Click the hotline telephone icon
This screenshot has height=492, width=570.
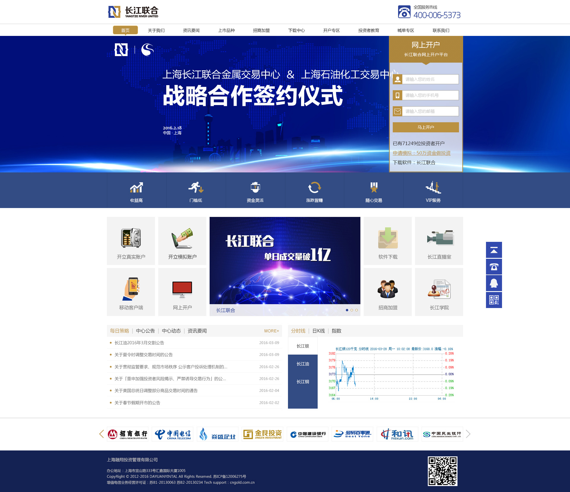pos(404,12)
